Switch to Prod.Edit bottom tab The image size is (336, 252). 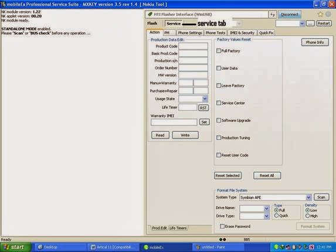(x=159, y=228)
